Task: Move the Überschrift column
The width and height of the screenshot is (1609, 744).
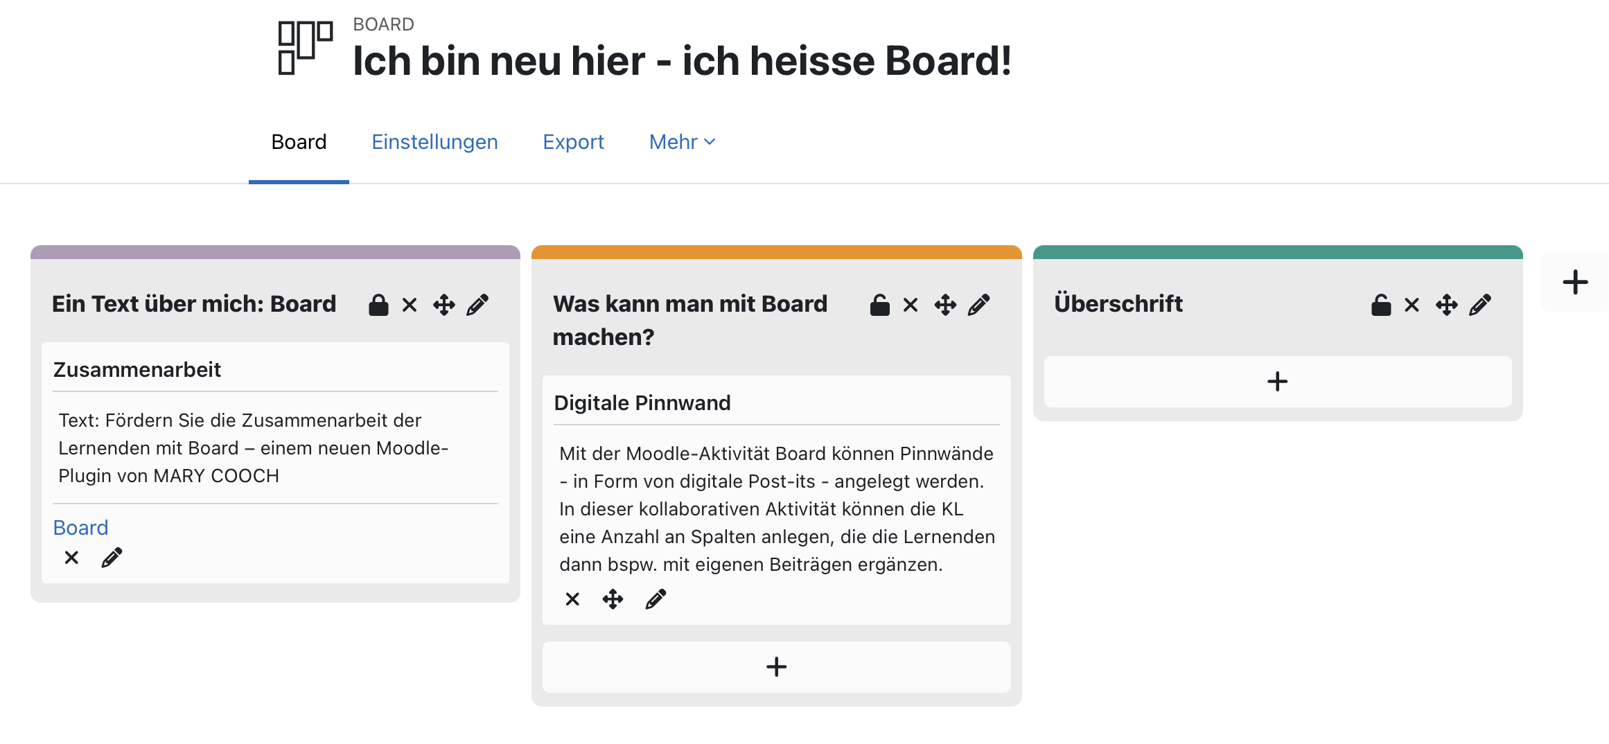Action: [1446, 305]
